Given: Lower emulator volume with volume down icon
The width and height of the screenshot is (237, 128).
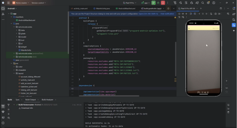Looking at the screenshot, I should click(x=186, y=14).
